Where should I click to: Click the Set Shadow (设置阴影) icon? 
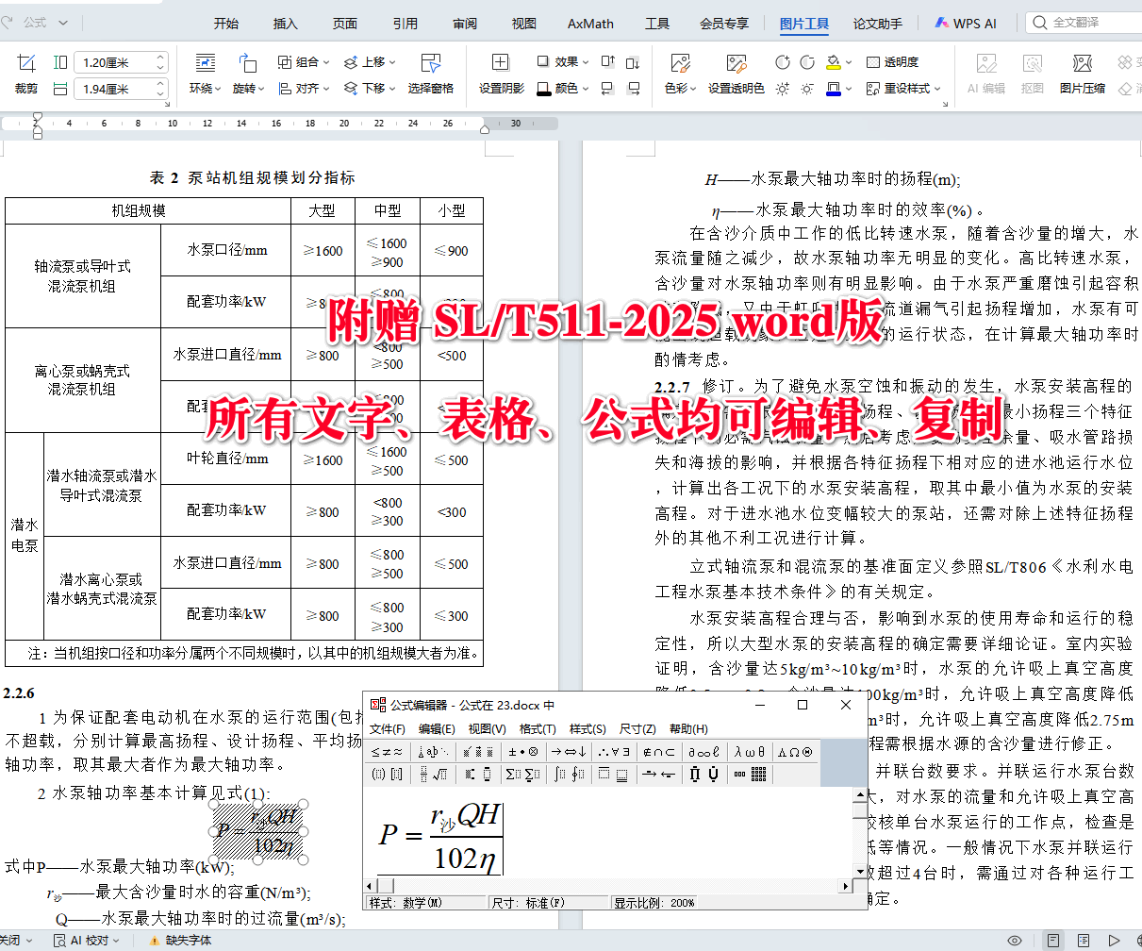(x=501, y=62)
